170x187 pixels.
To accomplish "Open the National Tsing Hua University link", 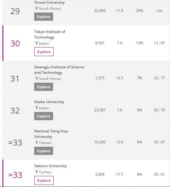I will [51, 134].
